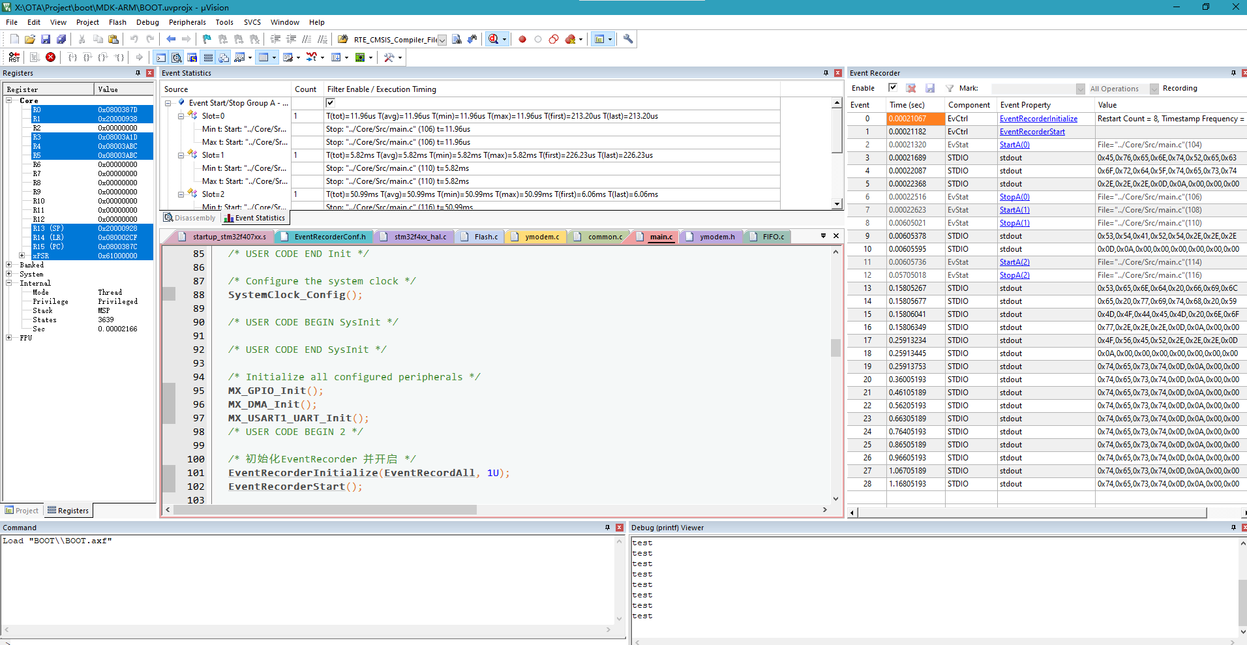Open the All Operations dropdown
Viewport: 1247px width, 645px height.
(x=1154, y=89)
